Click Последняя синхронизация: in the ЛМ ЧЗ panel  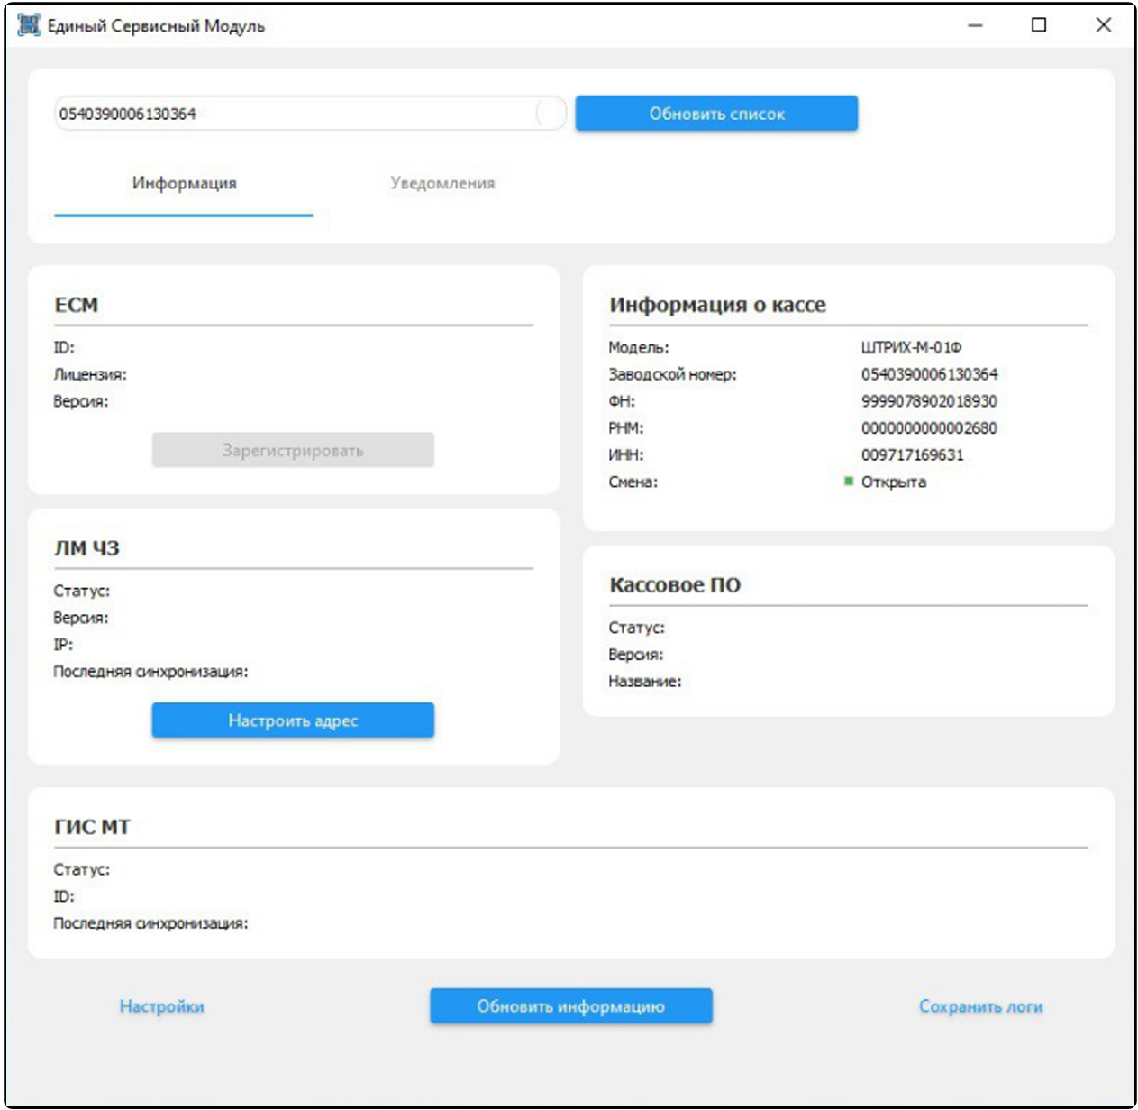tap(150, 672)
